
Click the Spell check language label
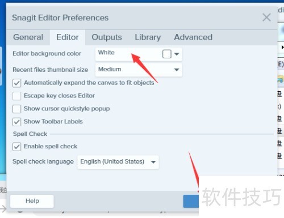pos(43,161)
